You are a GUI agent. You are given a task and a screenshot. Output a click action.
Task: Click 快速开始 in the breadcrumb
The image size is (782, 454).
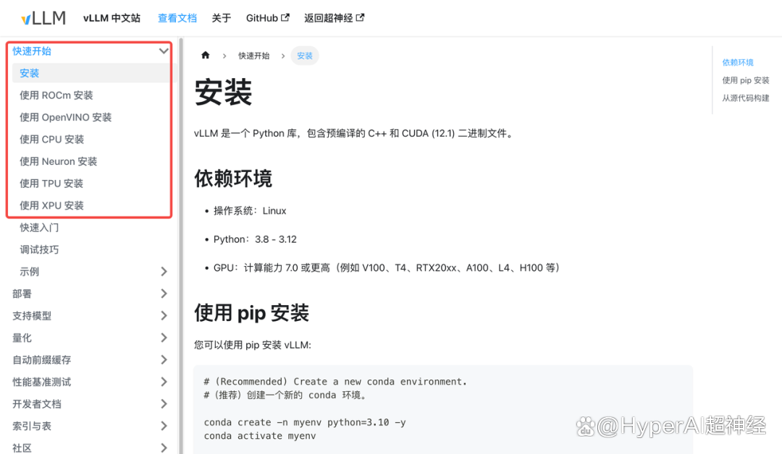254,56
